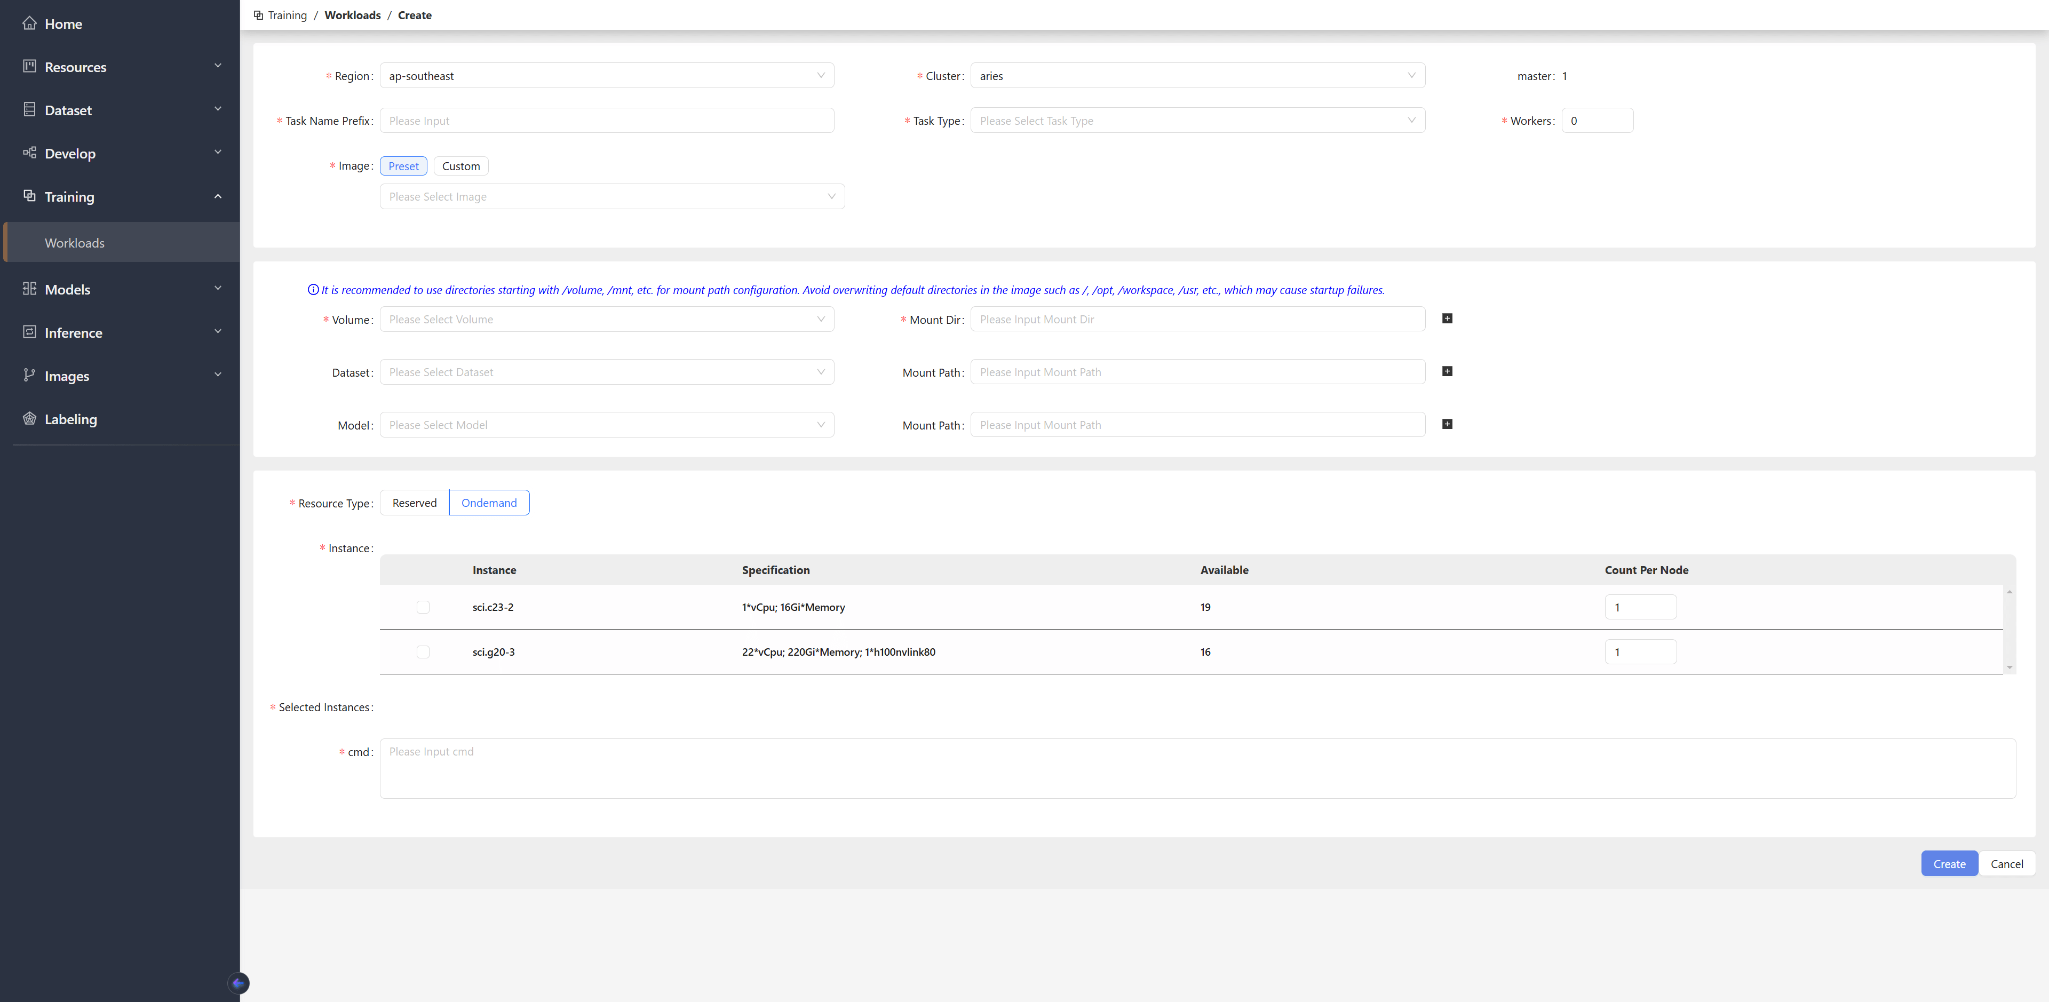Click the Develop sidebar icon
2049x1002 pixels.
coord(29,152)
